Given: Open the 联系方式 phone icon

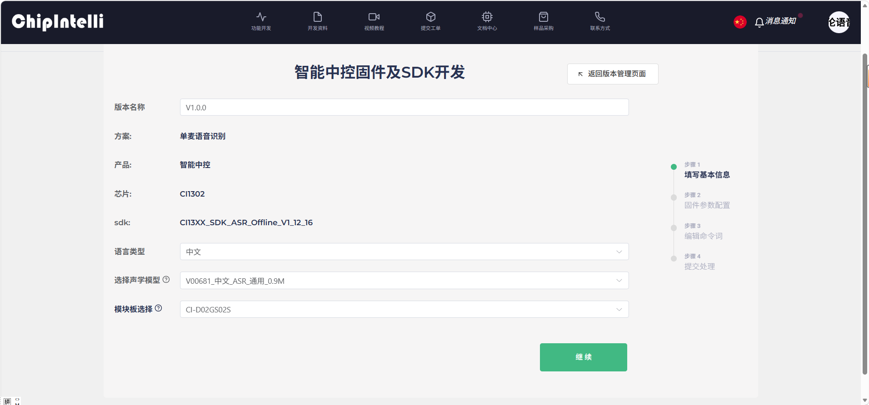Looking at the screenshot, I should [600, 17].
